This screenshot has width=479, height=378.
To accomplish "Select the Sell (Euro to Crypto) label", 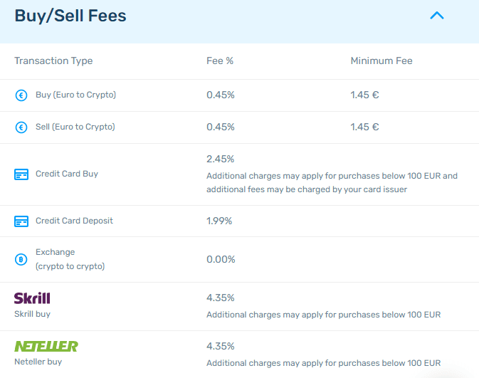I will tap(75, 127).
